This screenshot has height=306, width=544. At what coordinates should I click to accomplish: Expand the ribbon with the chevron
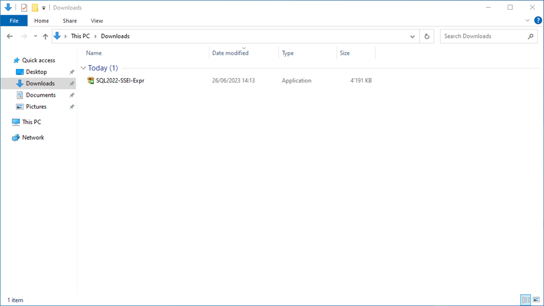pyautogui.click(x=528, y=20)
